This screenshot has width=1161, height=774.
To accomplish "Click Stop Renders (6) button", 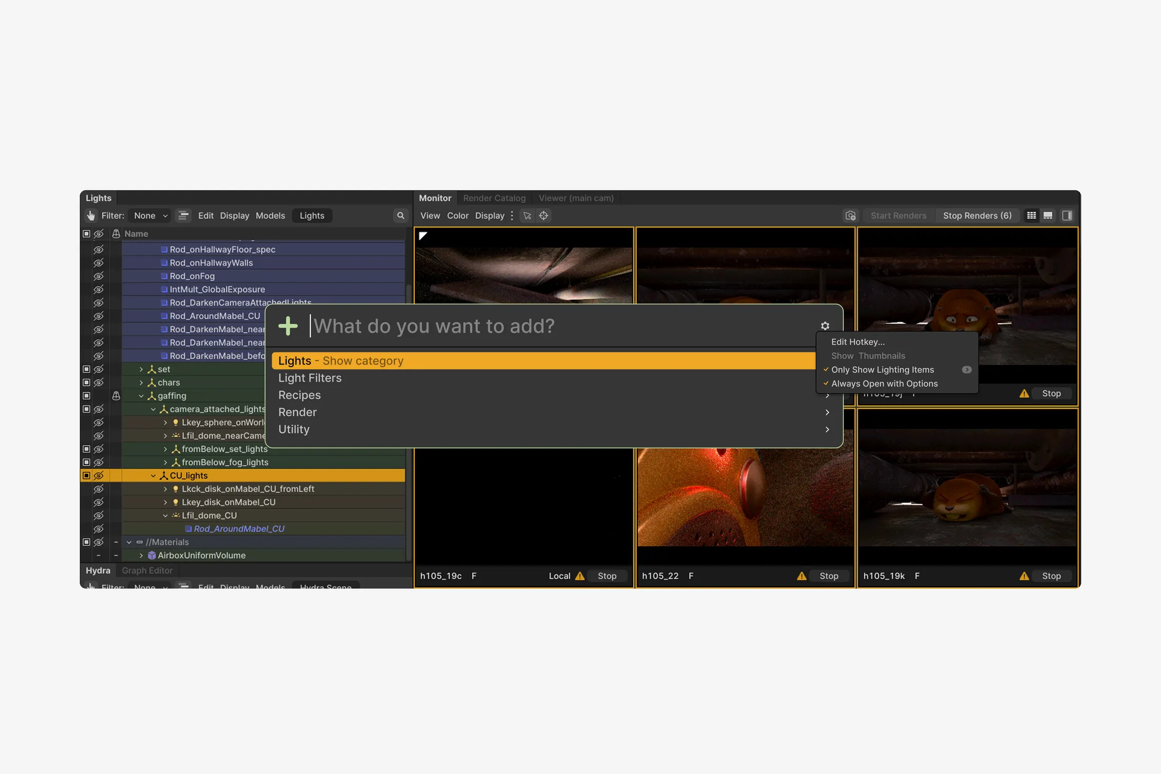I will point(977,215).
